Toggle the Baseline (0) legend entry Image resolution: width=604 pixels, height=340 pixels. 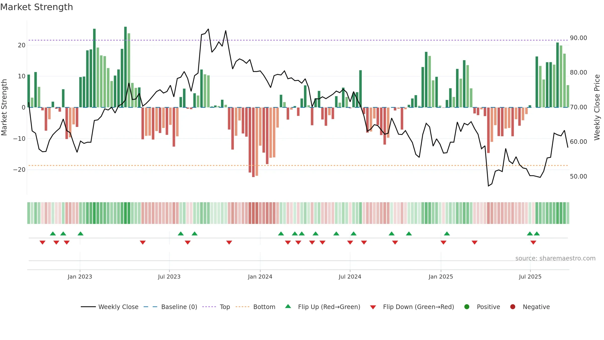point(170,307)
